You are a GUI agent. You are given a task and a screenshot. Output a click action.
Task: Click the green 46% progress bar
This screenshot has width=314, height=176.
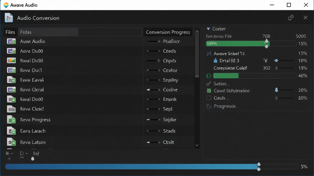tap(255, 76)
